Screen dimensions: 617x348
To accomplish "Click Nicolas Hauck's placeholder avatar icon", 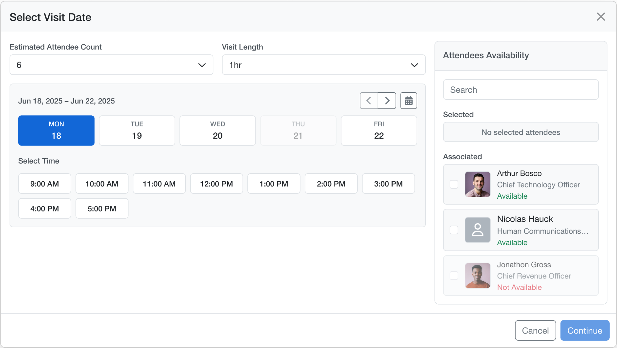I will [477, 230].
